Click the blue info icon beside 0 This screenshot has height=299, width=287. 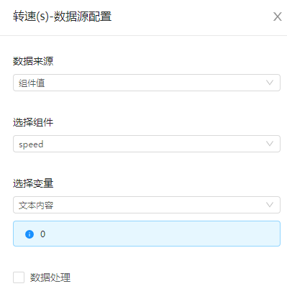(x=29, y=234)
